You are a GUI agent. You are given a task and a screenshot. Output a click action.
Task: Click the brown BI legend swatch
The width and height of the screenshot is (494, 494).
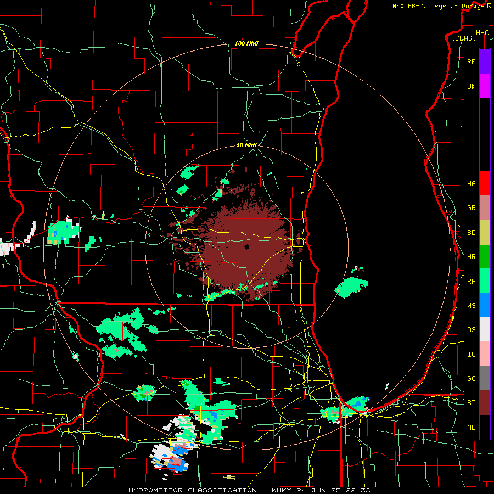(485, 403)
